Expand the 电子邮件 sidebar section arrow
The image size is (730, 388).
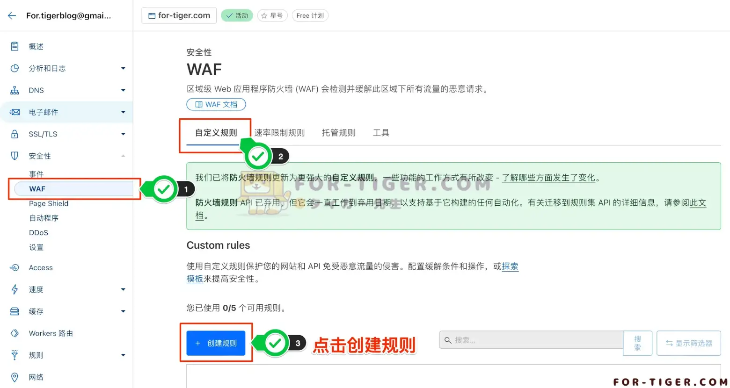coord(123,112)
